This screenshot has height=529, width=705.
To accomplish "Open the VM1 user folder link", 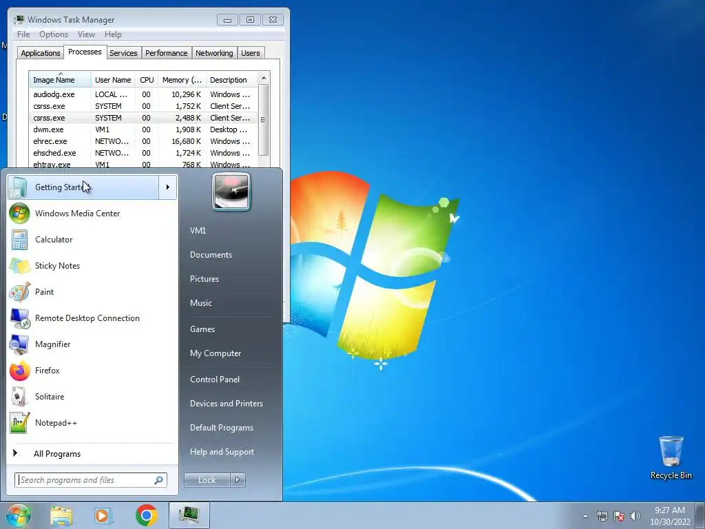I will (198, 230).
